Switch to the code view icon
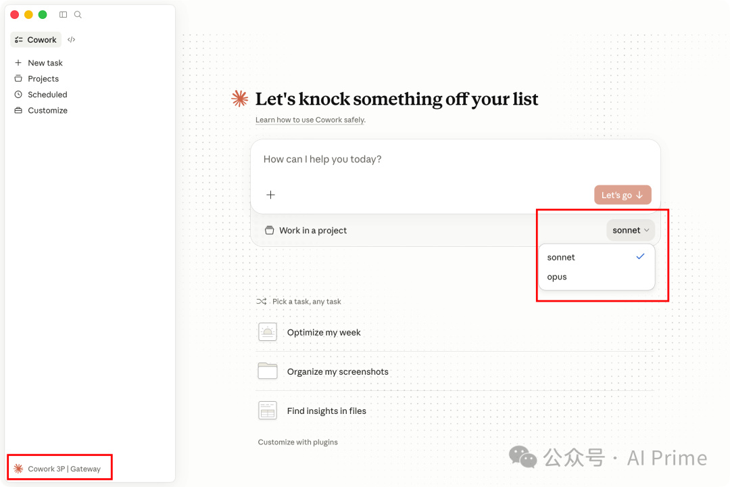730x487 pixels. coord(72,40)
